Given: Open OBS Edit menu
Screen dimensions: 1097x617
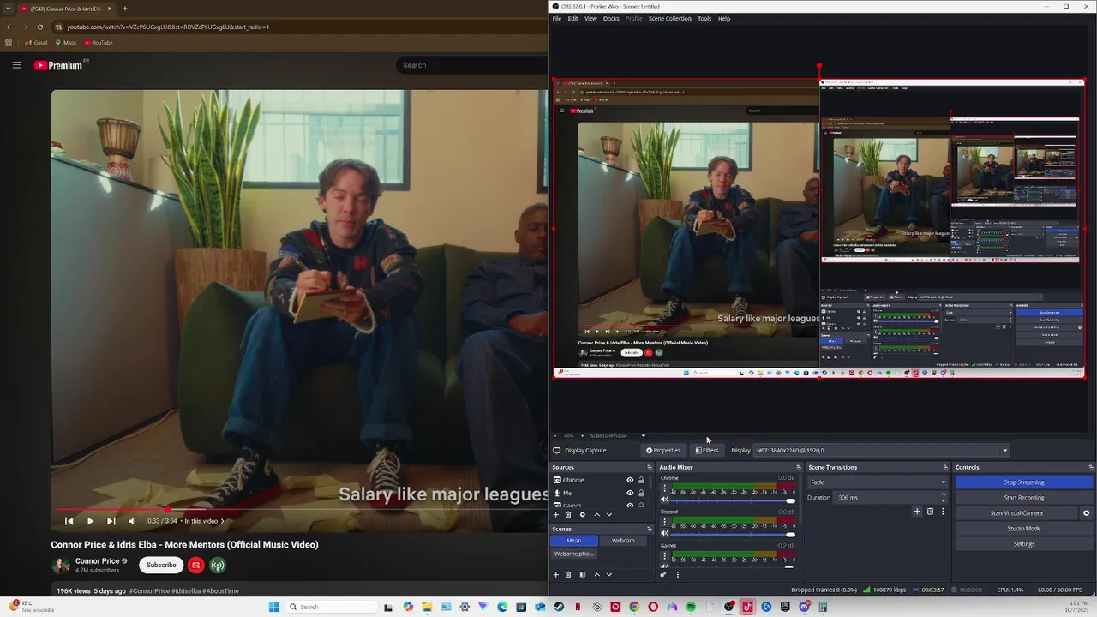Looking at the screenshot, I should 572,18.
